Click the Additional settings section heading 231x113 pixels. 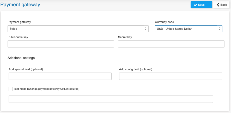[21, 58]
